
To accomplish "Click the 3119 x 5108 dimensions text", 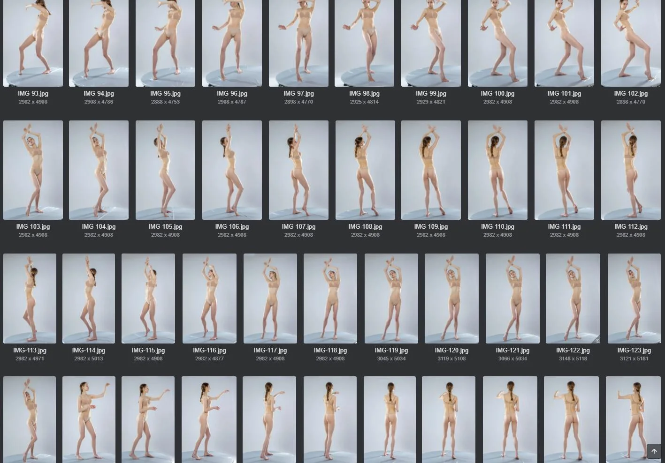I will pyautogui.click(x=451, y=358).
